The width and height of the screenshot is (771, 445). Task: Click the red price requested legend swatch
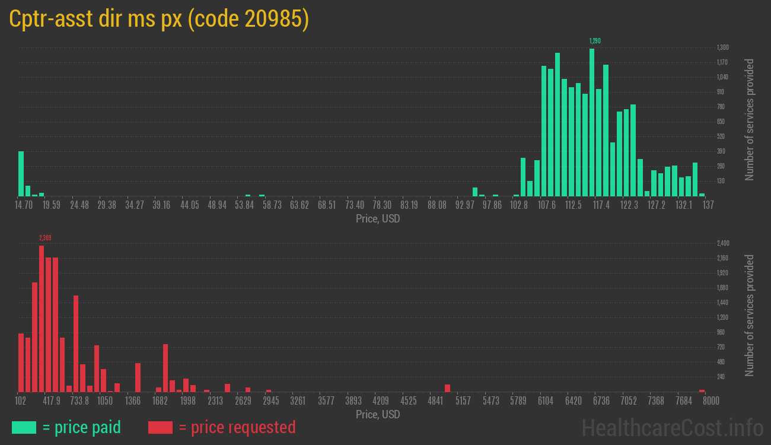pyautogui.click(x=160, y=427)
